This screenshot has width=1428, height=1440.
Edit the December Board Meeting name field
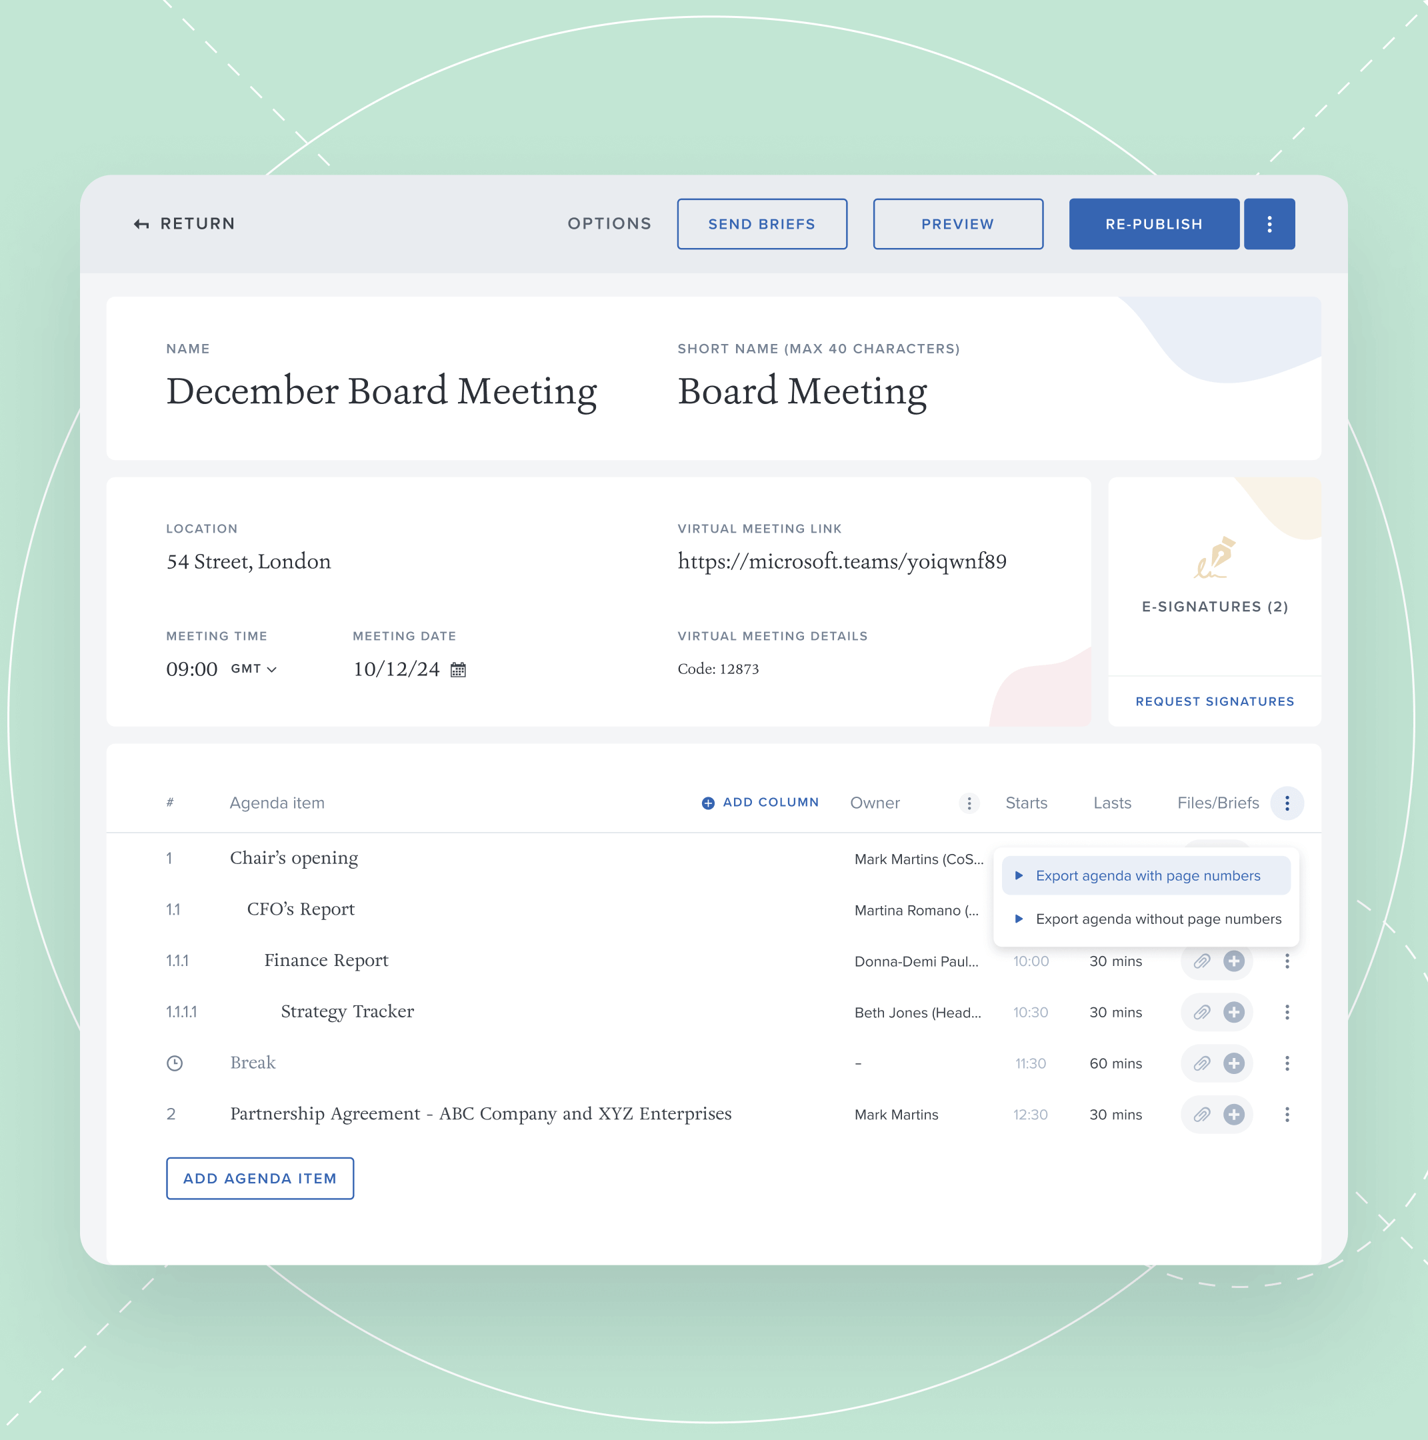point(381,391)
